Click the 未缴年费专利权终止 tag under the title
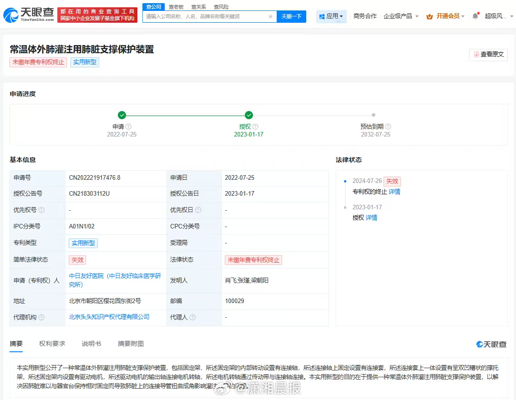 coord(38,62)
